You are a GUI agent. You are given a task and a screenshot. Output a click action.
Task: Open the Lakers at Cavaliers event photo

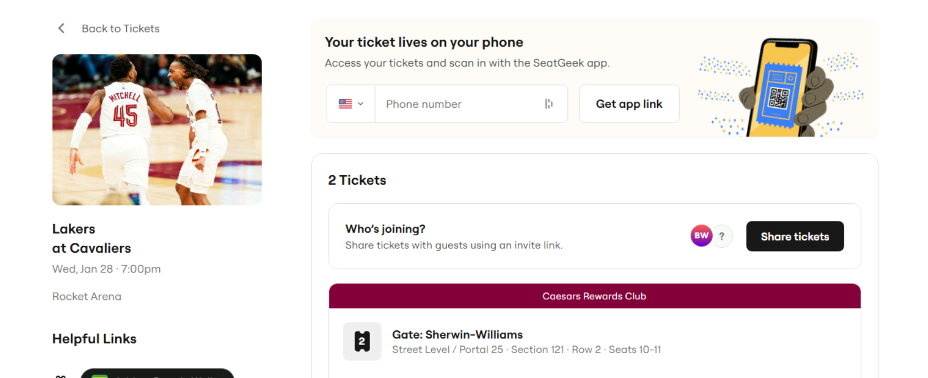(157, 130)
